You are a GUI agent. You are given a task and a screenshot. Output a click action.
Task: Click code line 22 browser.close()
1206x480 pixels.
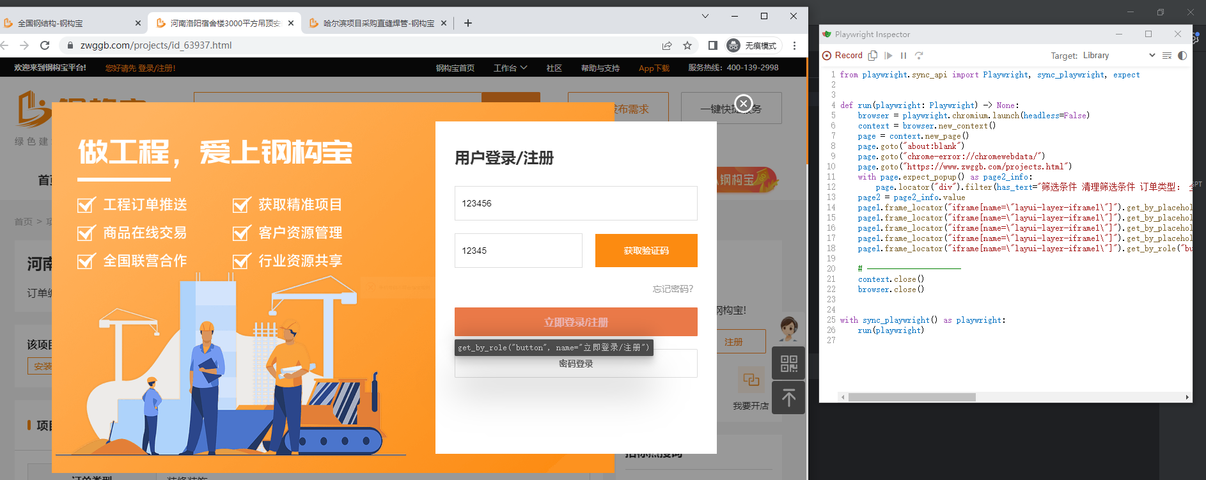[x=891, y=290]
